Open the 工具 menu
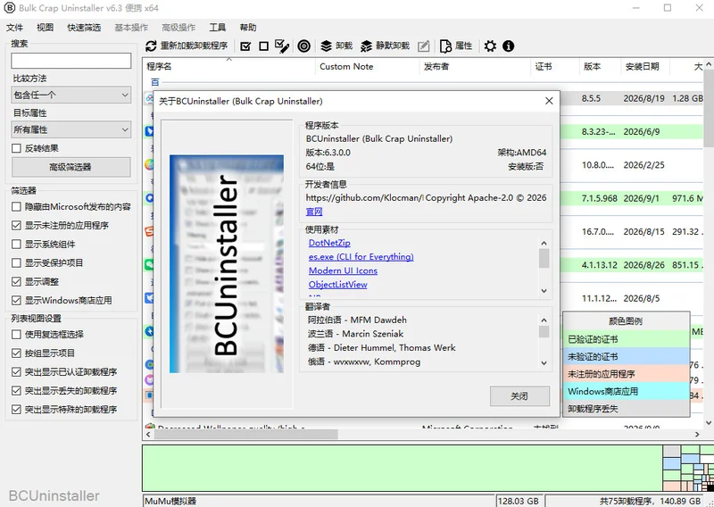 tap(217, 28)
